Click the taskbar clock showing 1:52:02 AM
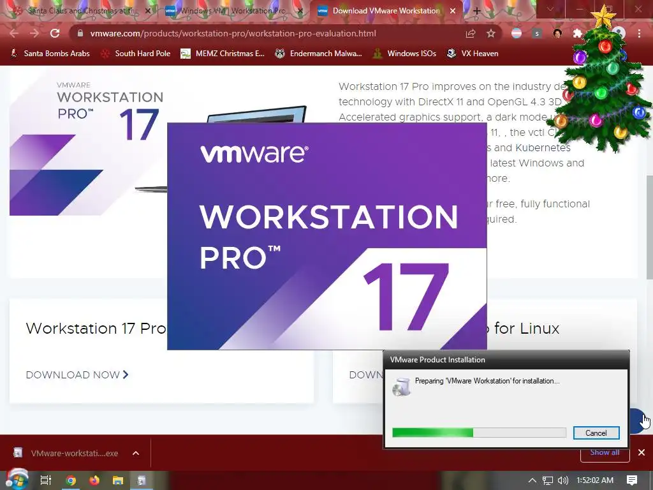 pyautogui.click(x=595, y=480)
